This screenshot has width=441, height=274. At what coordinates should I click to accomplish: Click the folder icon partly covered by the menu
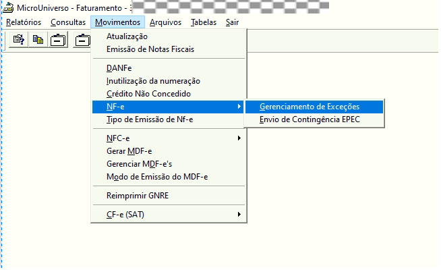(82, 40)
